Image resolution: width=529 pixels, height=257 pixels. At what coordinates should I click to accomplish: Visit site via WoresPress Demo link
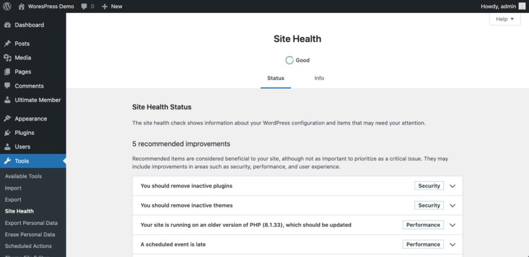point(51,6)
